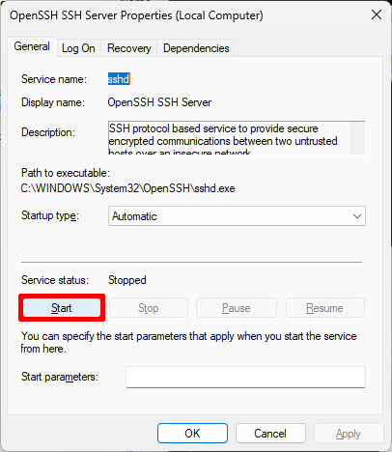Click inside the Description text box
The image size is (392, 452).
[229, 138]
